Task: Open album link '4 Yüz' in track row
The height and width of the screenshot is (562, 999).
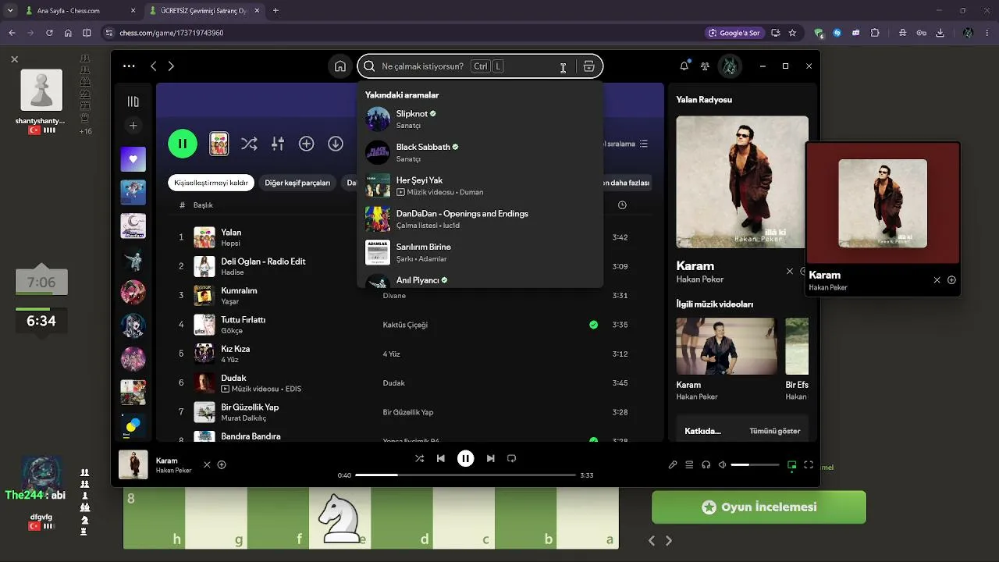Action: pyautogui.click(x=391, y=354)
